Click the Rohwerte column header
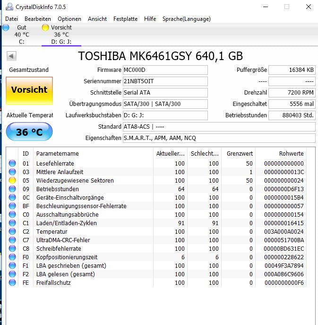Viewport: 318px width, 325px height. click(x=281, y=154)
